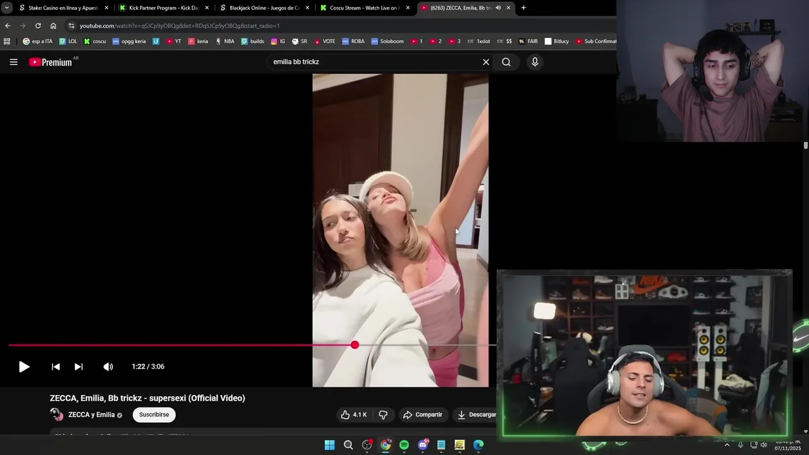Open a new browser tab
This screenshot has width=809, height=455.
[523, 8]
